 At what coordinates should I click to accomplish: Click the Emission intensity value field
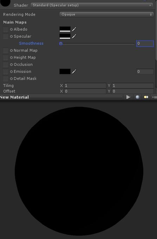[x=145, y=71]
